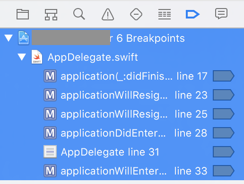Open the Test navigator diamond icon
Image resolution: width=244 pixels, height=184 pixels.
[136, 14]
